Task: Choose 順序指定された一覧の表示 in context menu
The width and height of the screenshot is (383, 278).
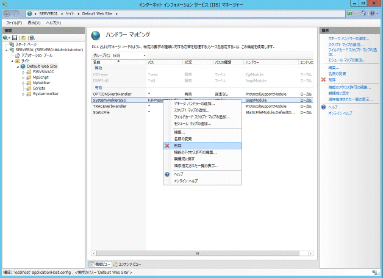Action: [x=202, y=166]
